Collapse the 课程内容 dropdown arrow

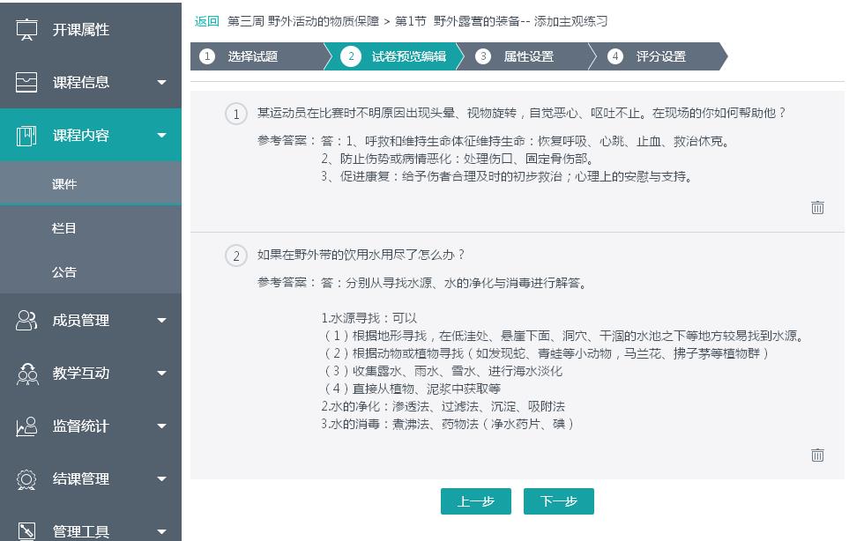tap(161, 136)
